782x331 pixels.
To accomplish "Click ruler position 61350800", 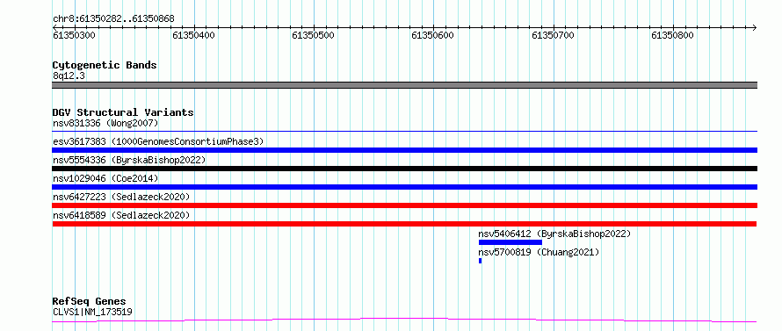I will pos(673,35).
